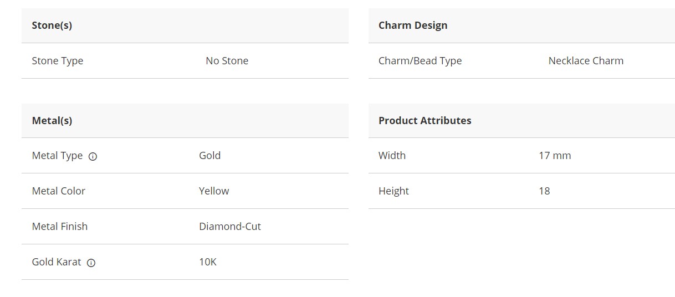Open the Gold Karat info tooltip icon
This screenshot has width=675, height=297.
(91, 263)
